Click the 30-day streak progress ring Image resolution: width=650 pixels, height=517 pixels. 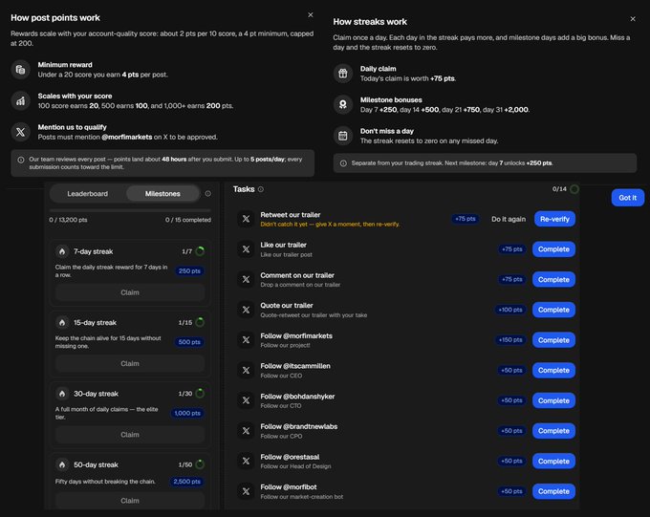click(200, 393)
